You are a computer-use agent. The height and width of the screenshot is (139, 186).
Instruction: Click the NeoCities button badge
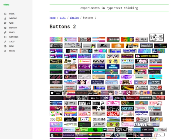point(129,51)
